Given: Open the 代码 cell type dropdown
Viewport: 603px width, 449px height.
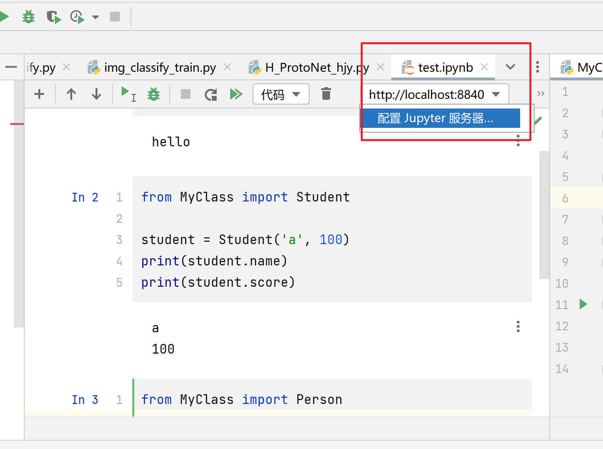Looking at the screenshot, I should (x=281, y=94).
